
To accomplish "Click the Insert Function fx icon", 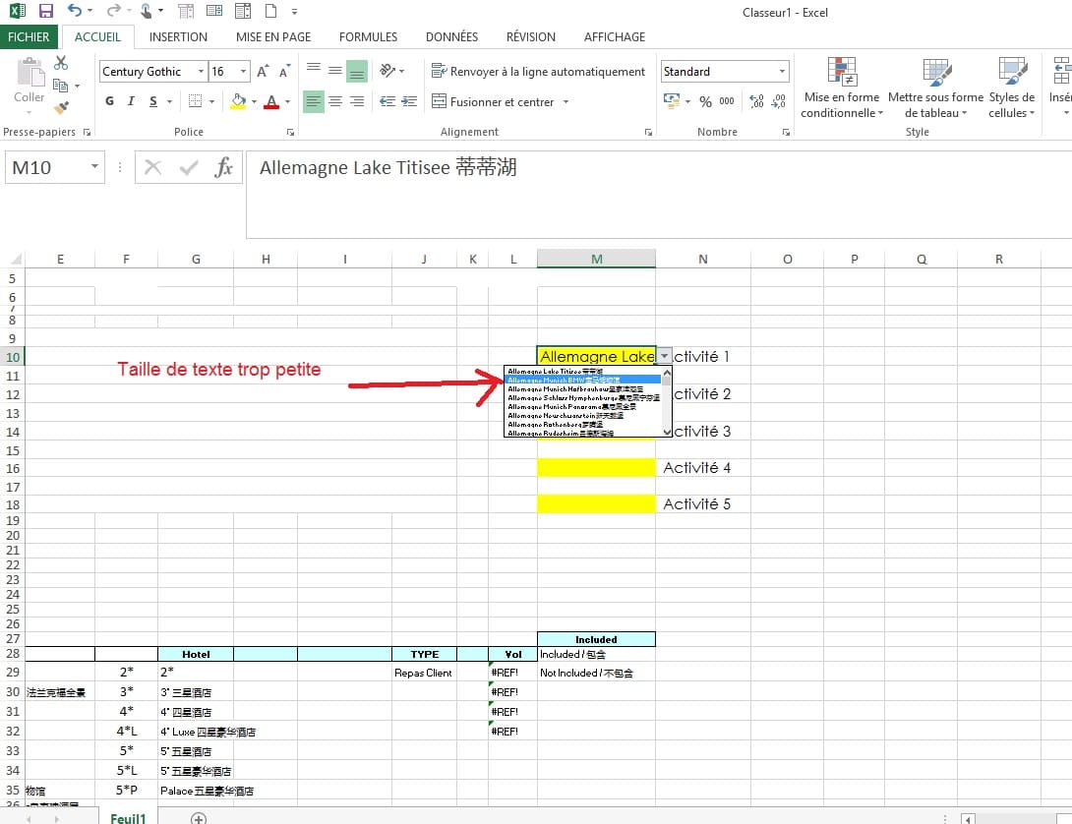I will point(223,167).
